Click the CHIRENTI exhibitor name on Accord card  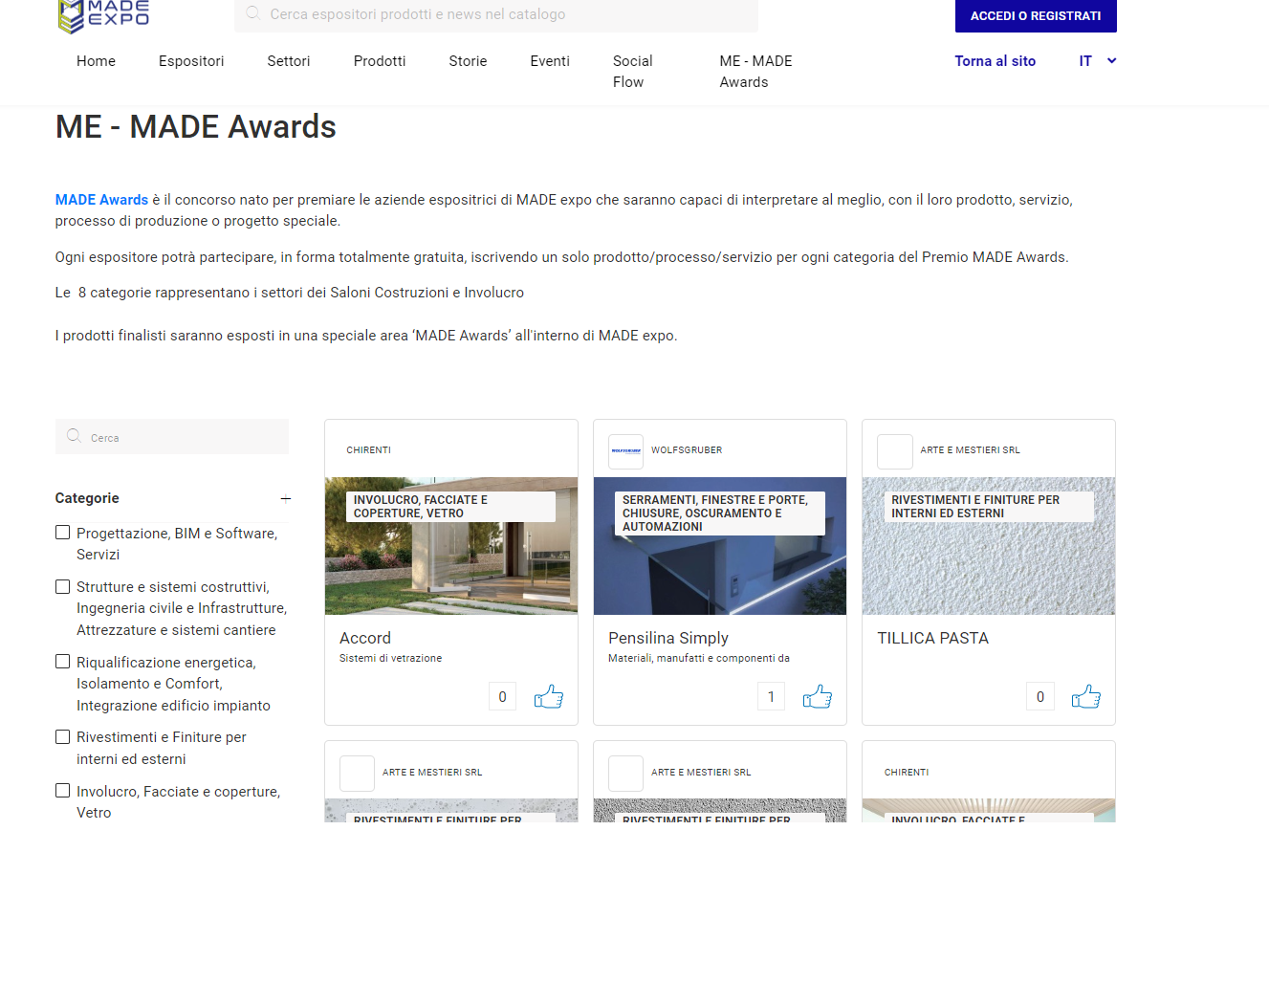click(369, 450)
